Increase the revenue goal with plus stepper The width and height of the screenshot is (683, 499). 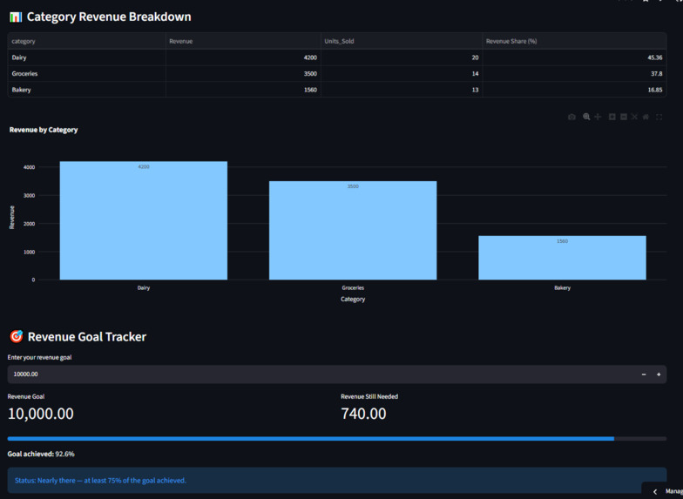[659, 374]
